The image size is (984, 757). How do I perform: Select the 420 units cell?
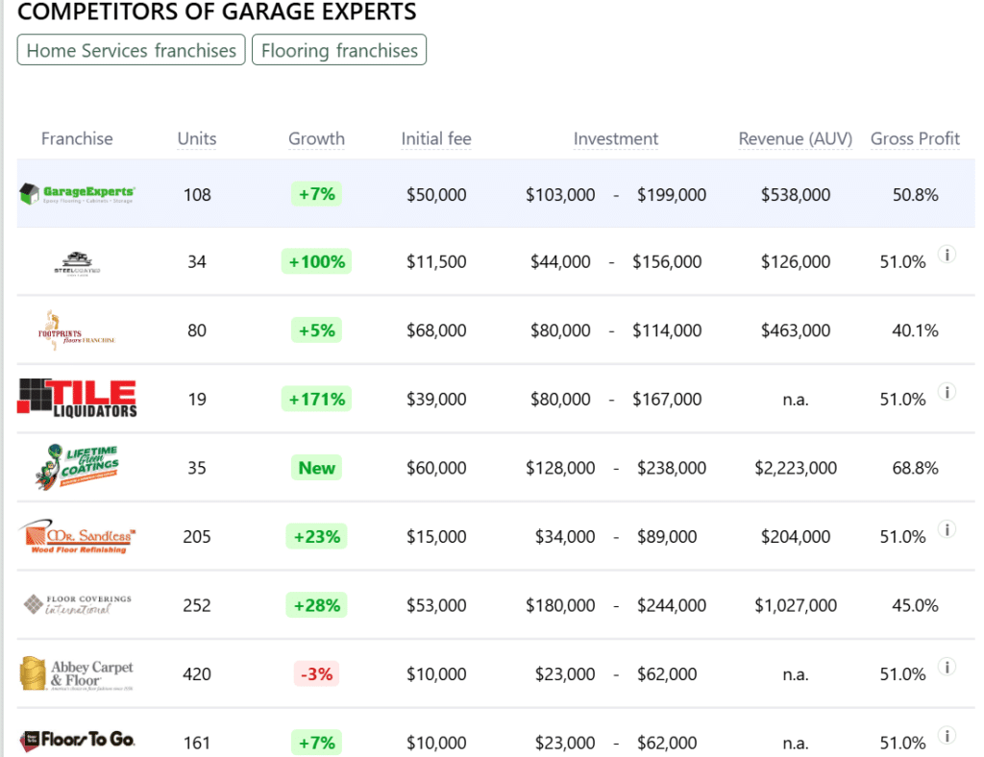pyautogui.click(x=197, y=674)
